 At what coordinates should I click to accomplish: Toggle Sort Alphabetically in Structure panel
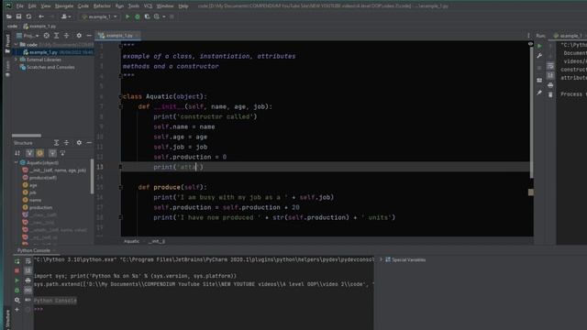pos(17,153)
